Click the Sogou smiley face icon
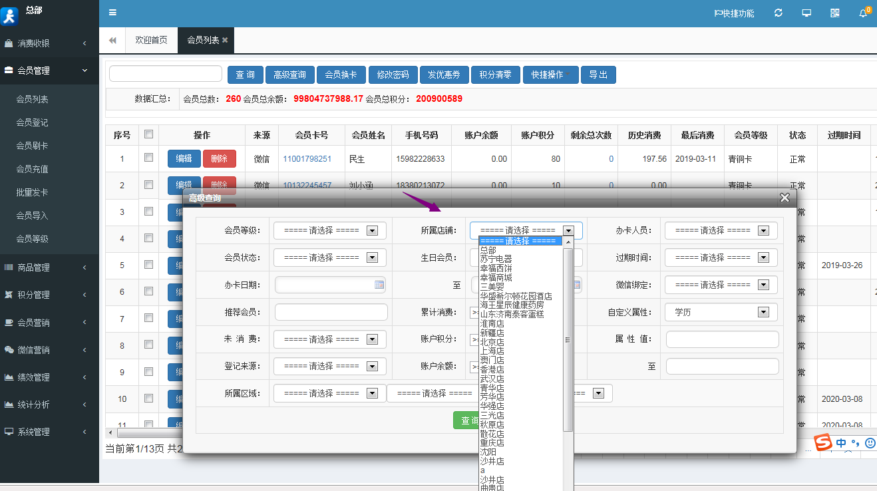Image resolution: width=877 pixels, height=491 pixels. pos(870,443)
